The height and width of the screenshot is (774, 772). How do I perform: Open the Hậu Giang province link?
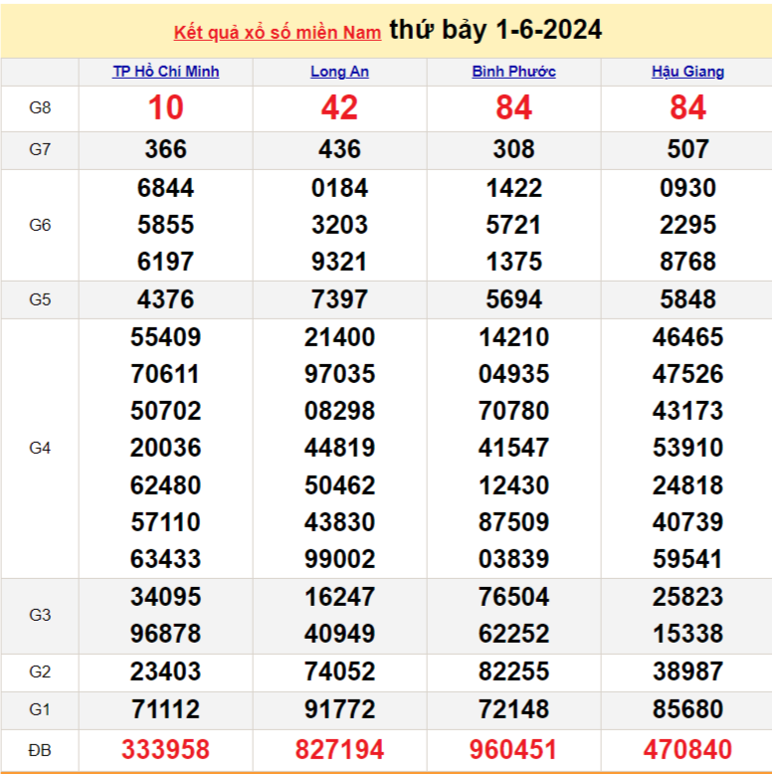tap(688, 72)
